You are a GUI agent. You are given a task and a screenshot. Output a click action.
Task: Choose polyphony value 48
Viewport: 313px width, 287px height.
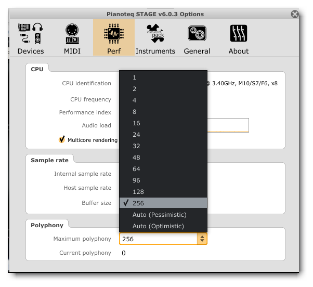(163, 158)
